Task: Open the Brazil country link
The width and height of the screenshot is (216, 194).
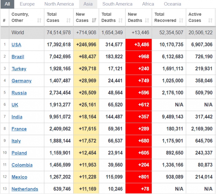Action: [x=18, y=57]
